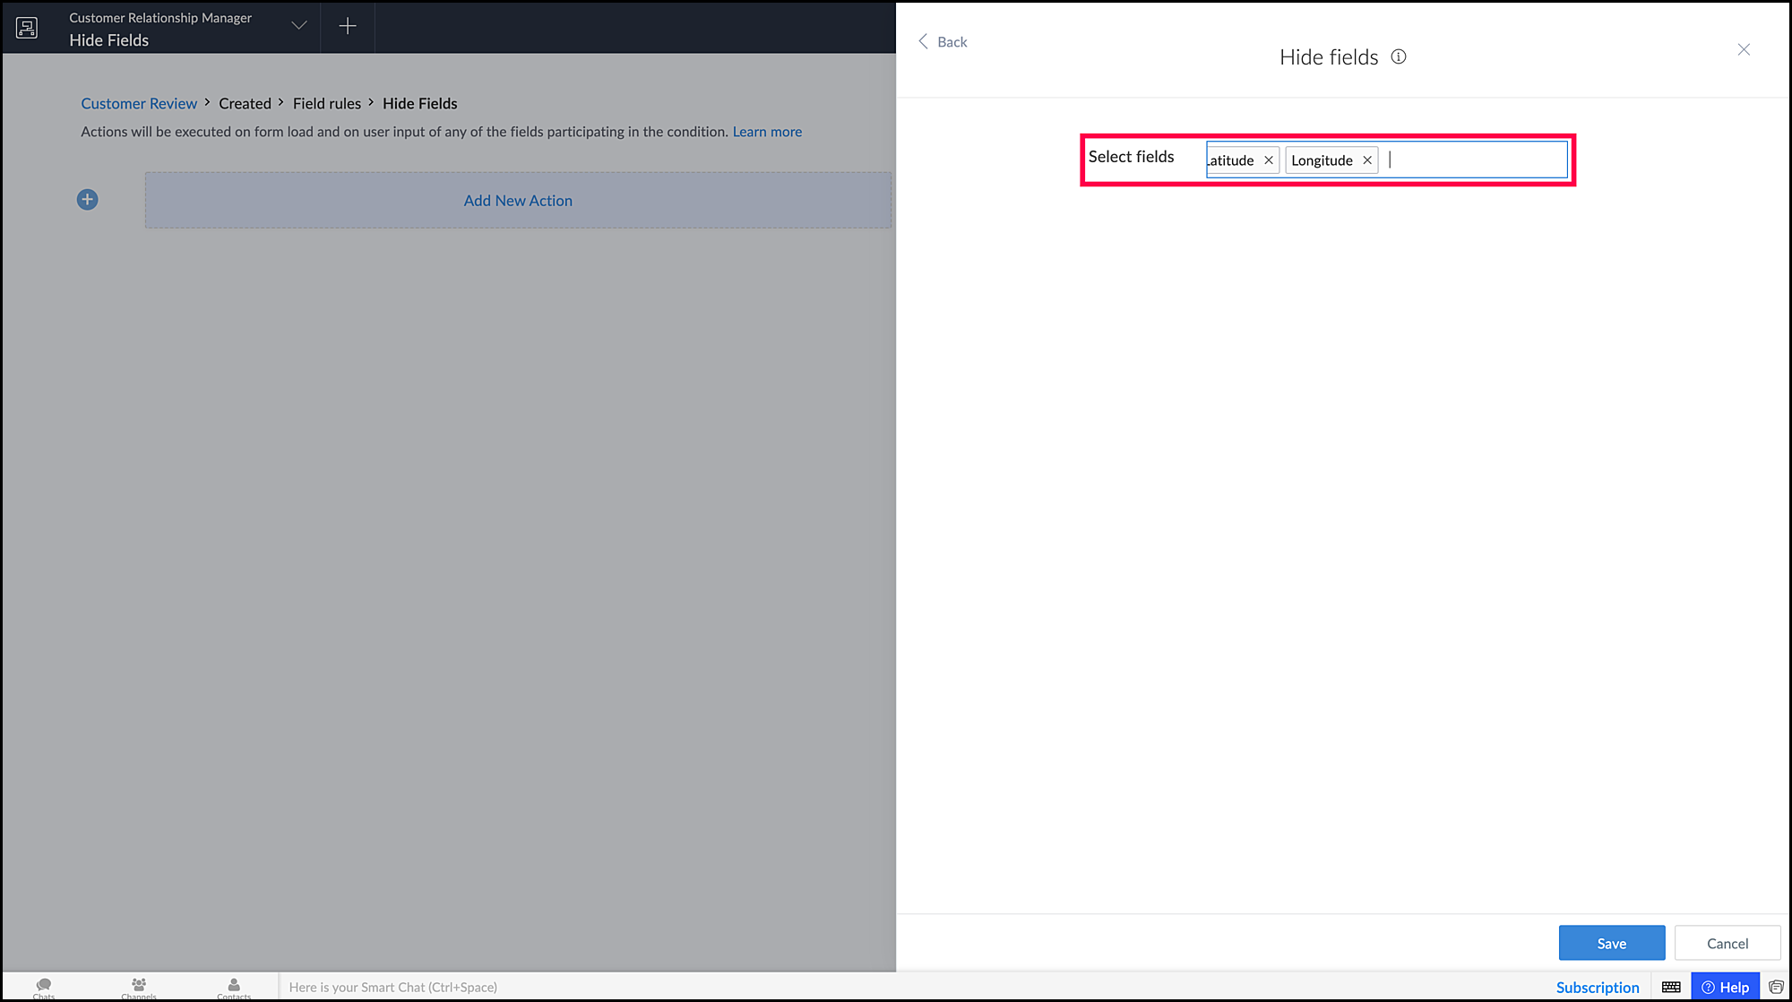Click the Add New Action area
The image size is (1792, 1002).
(x=518, y=201)
